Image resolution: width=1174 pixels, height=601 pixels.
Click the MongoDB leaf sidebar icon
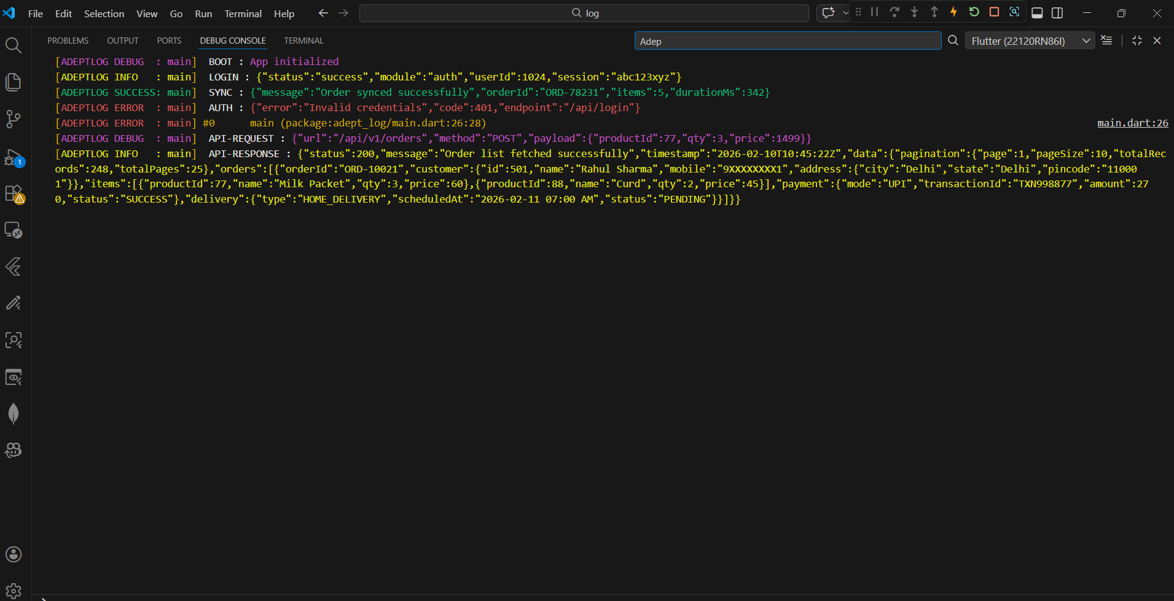click(14, 413)
